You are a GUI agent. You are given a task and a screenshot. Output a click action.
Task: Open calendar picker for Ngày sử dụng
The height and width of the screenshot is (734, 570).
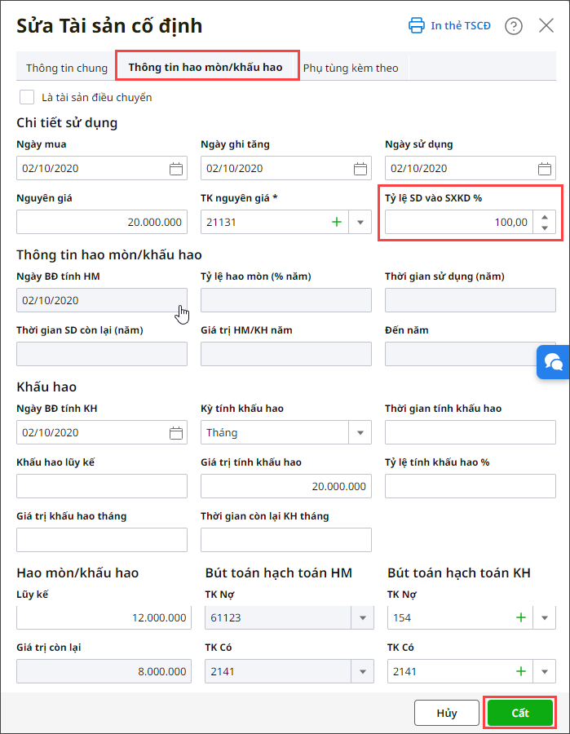pyautogui.click(x=545, y=169)
